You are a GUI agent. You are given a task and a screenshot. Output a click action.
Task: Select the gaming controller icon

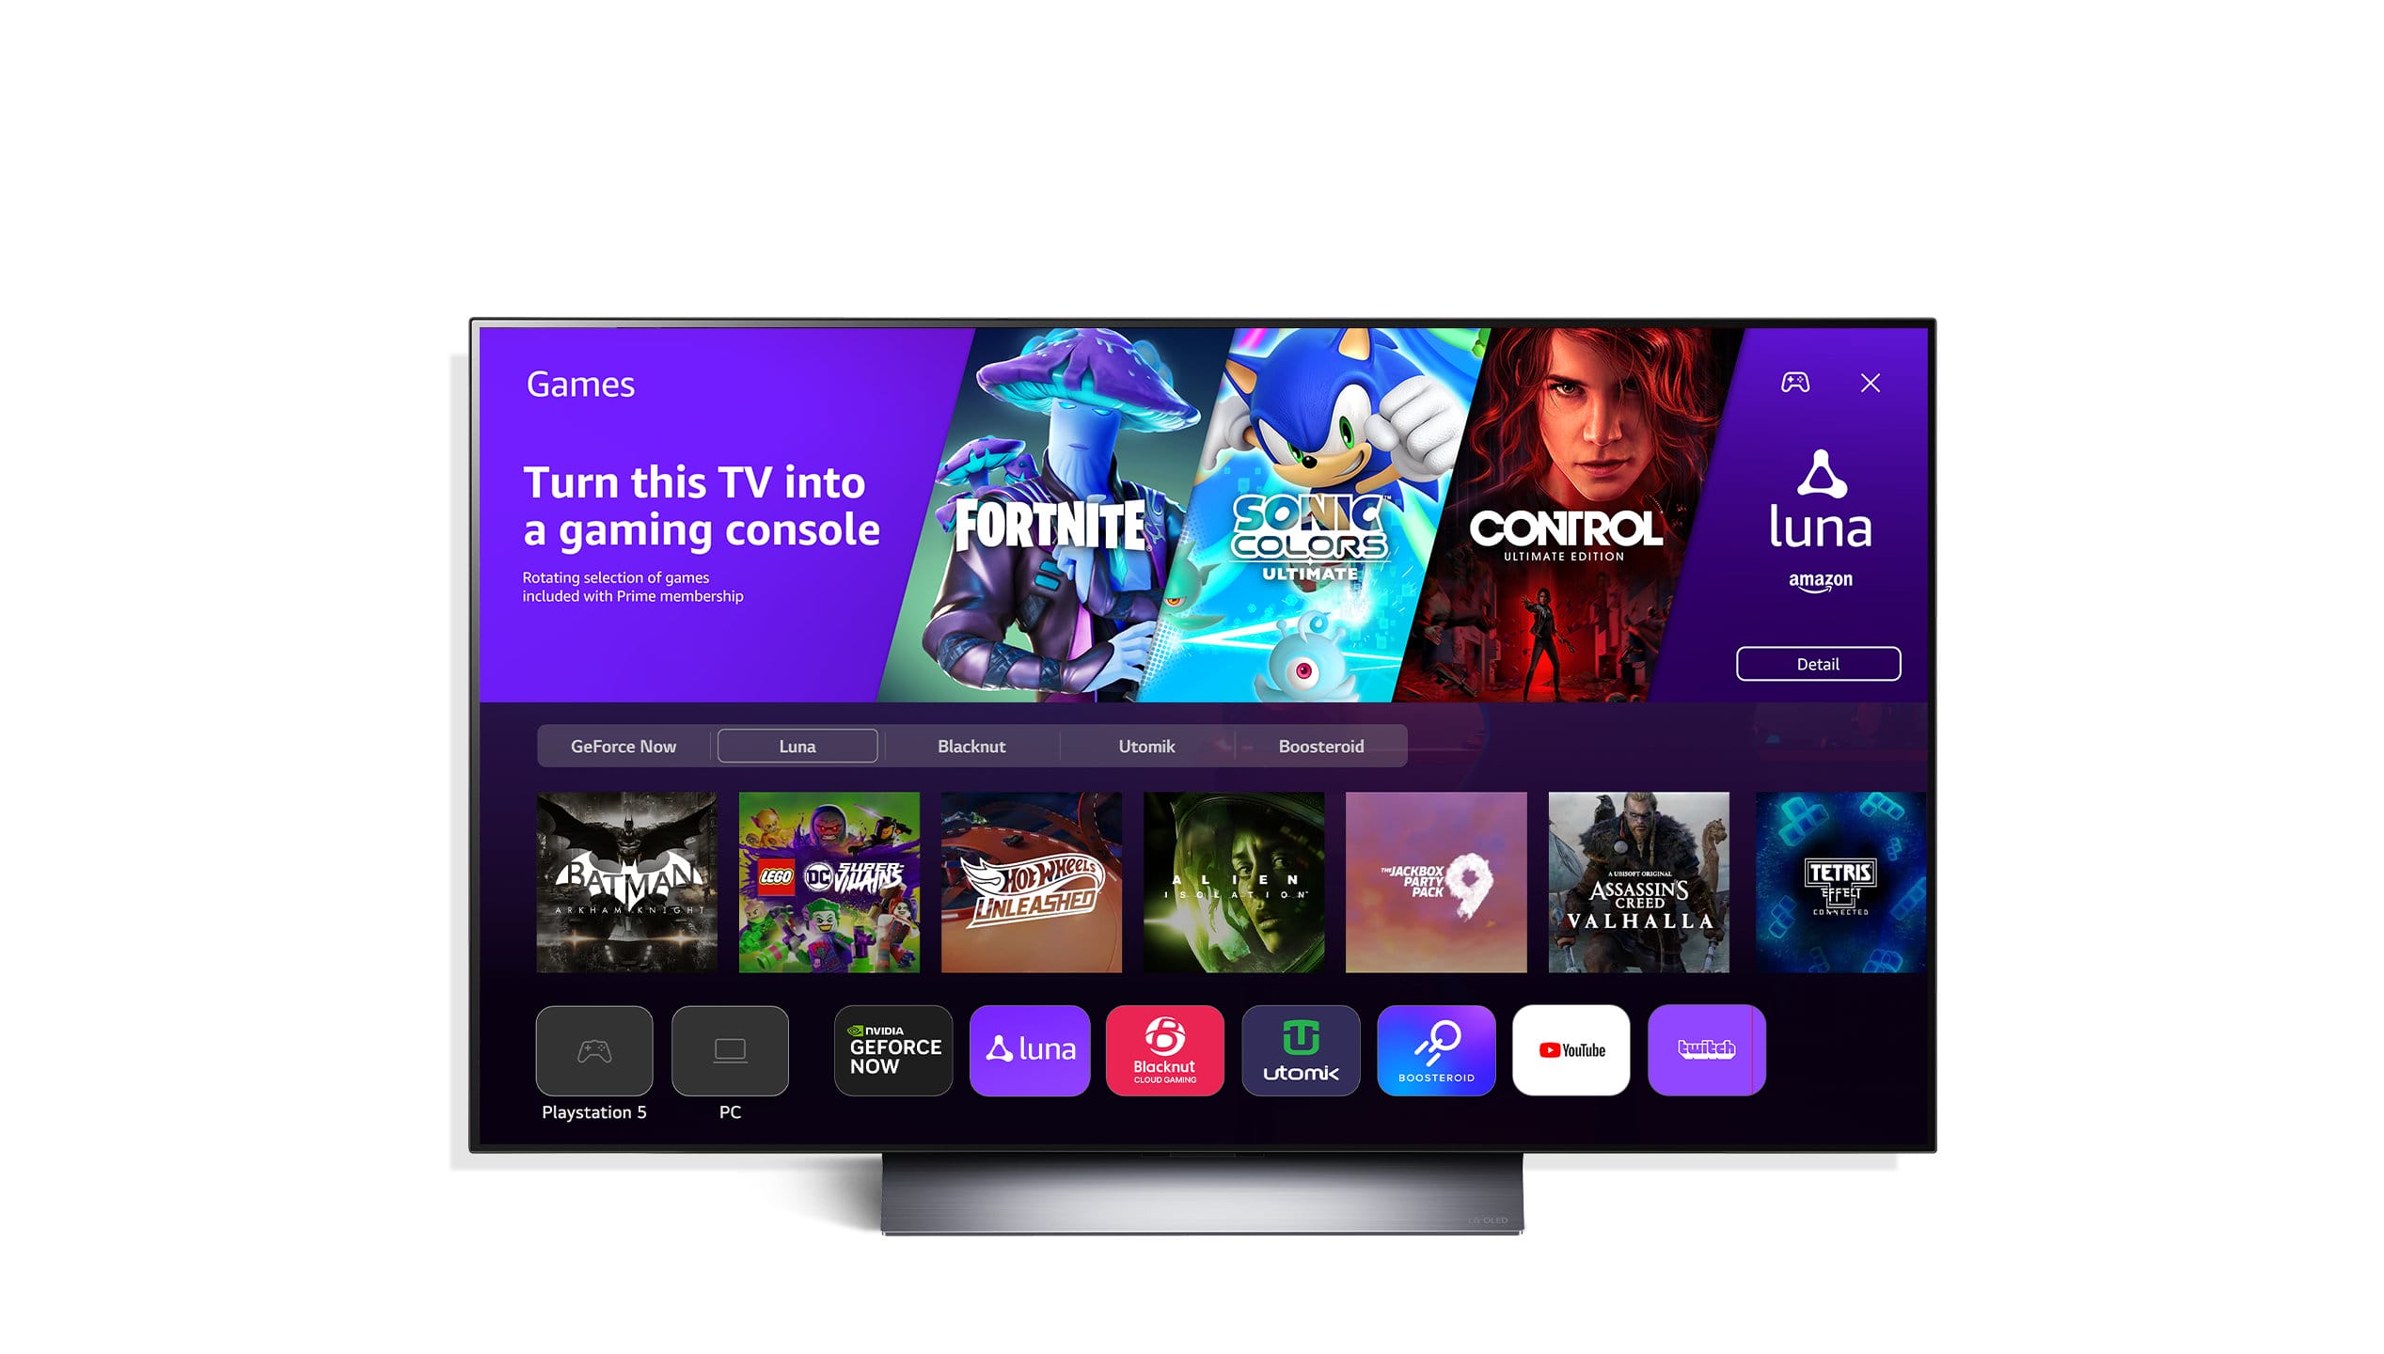coord(1798,380)
